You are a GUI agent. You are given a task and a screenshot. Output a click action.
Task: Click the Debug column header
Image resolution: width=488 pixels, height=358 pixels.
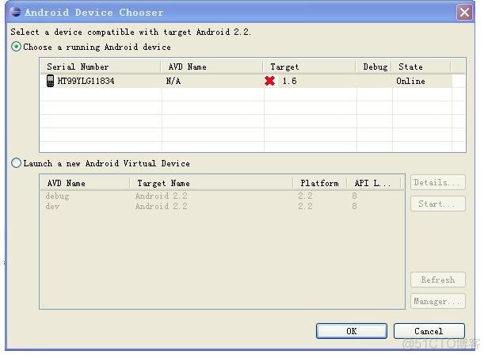point(374,67)
